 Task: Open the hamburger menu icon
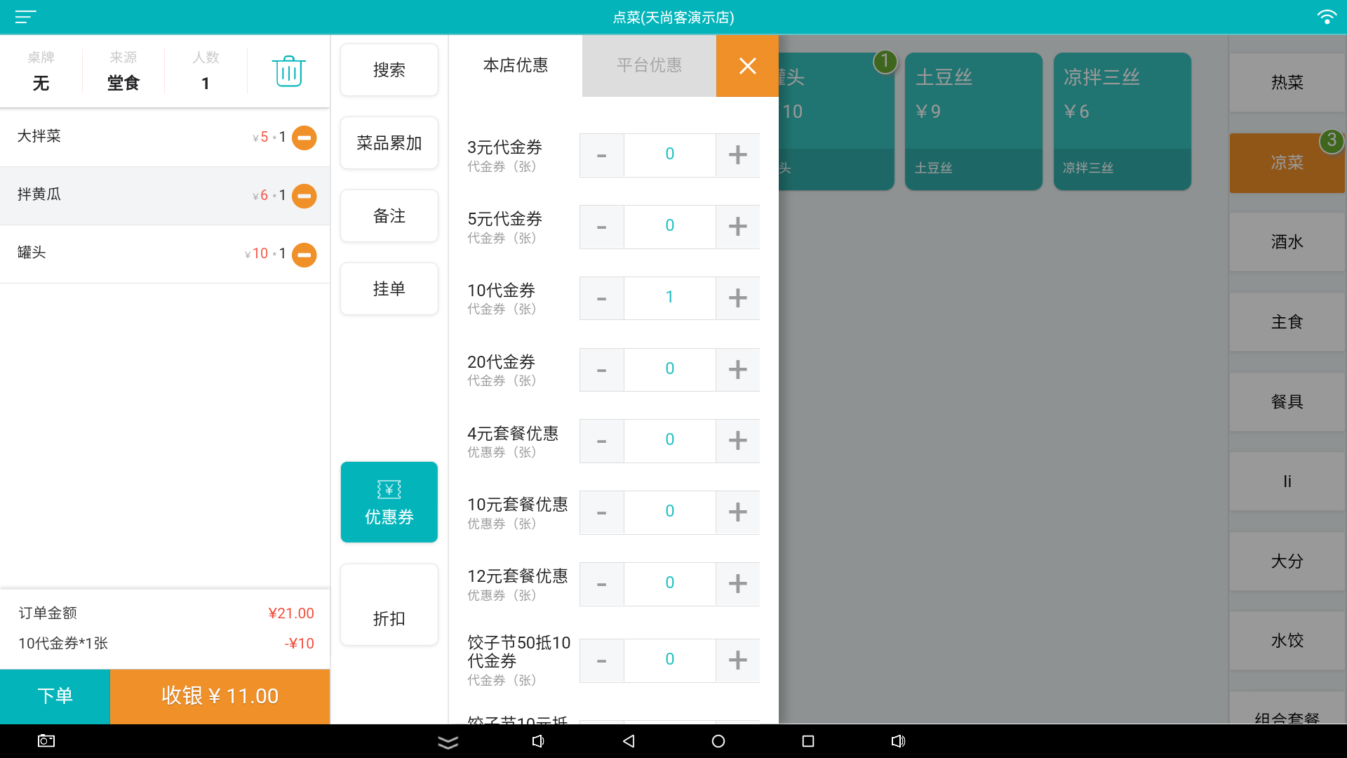pyautogui.click(x=25, y=17)
